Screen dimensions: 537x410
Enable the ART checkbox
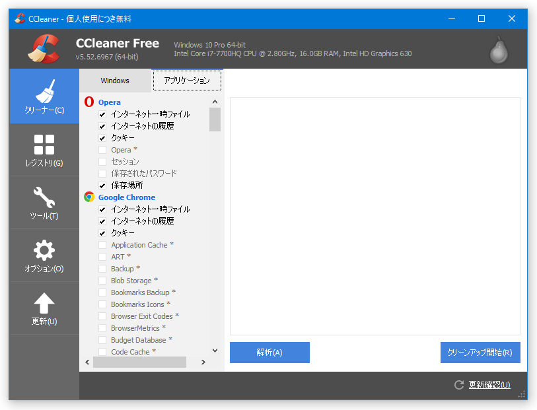point(102,257)
